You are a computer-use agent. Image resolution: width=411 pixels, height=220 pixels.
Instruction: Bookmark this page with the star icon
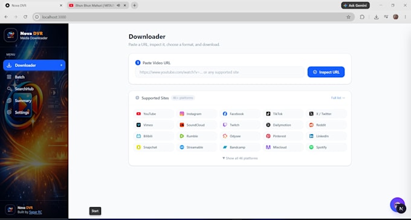coord(348,17)
